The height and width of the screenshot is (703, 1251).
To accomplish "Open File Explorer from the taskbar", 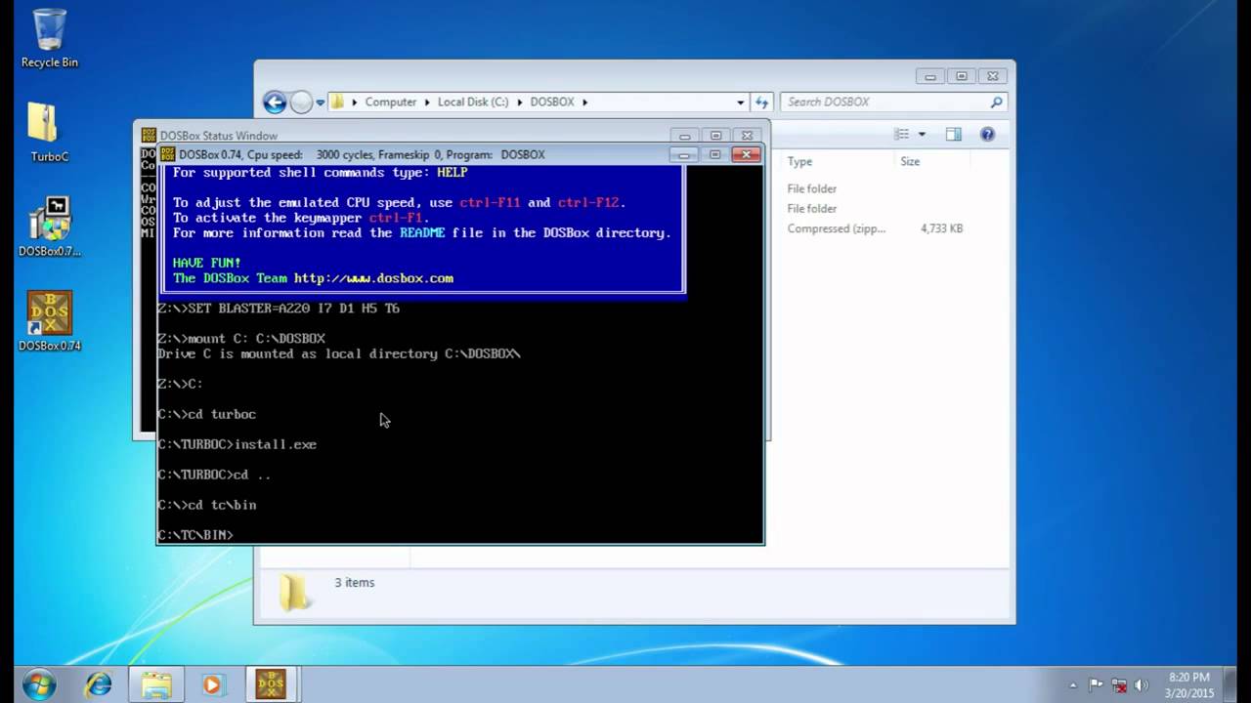I will click(x=155, y=684).
